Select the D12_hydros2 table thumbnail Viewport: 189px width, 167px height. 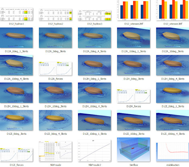tap(55, 15)
